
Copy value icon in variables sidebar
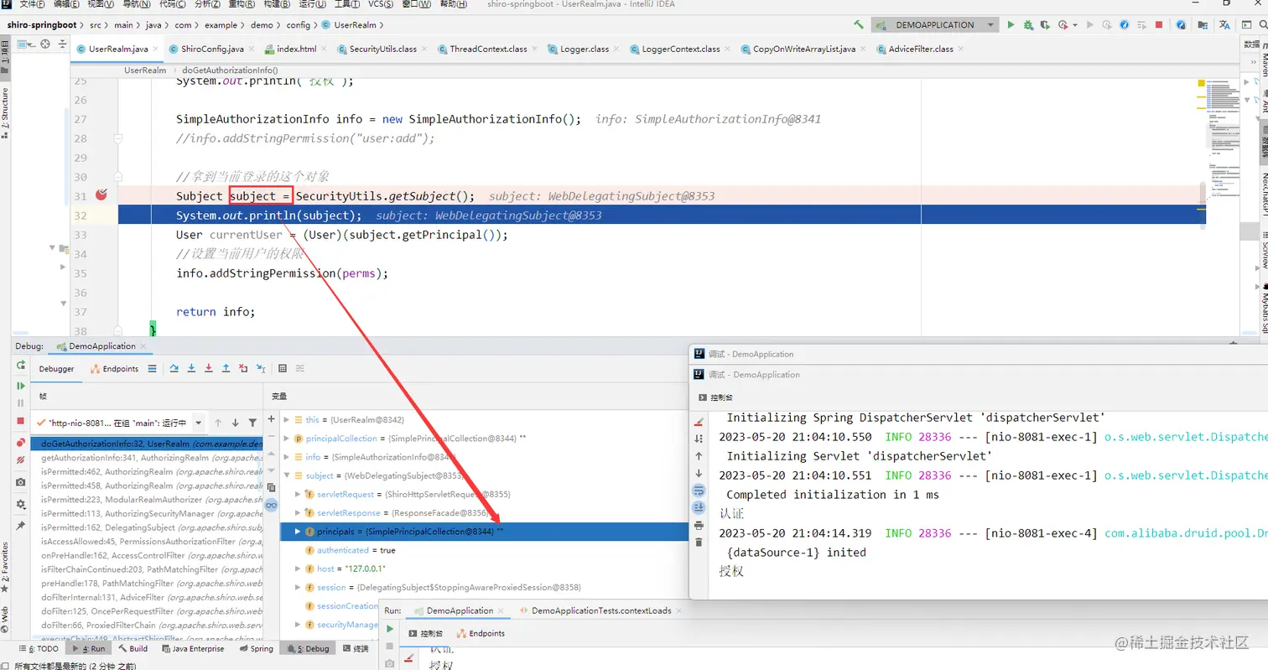point(271,487)
